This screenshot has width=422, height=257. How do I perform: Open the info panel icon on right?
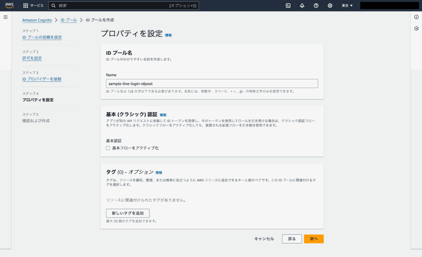[x=416, y=17]
